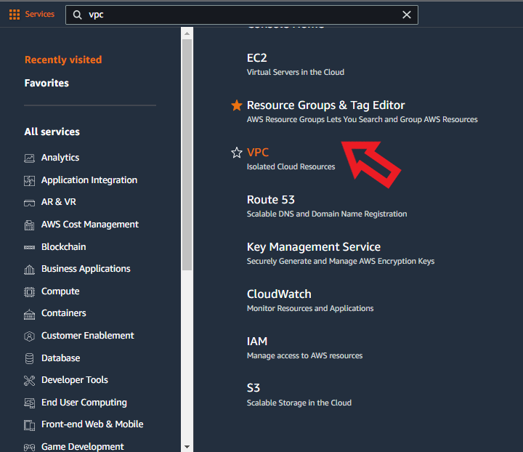The height and width of the screenshot is (452, 523).
Task: Favorite VPC using the star
Action: pyautogui.click(x=236, y=153)
